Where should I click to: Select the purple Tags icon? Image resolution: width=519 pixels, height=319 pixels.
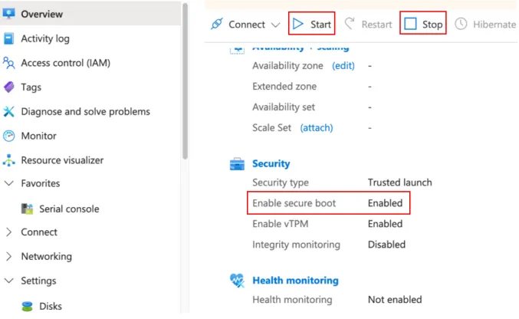point(8,87)
